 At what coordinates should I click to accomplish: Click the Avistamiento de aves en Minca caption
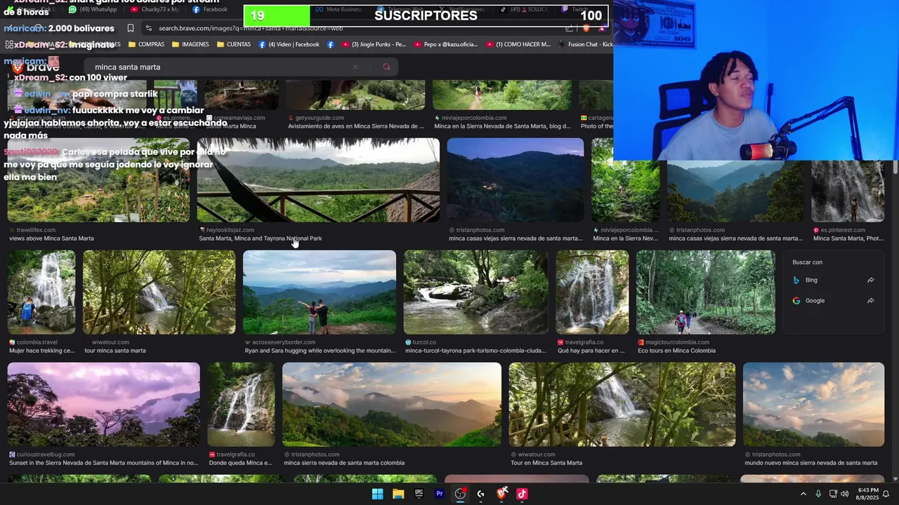(356, 126)
